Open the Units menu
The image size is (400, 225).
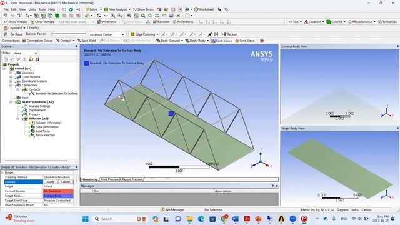32,9
